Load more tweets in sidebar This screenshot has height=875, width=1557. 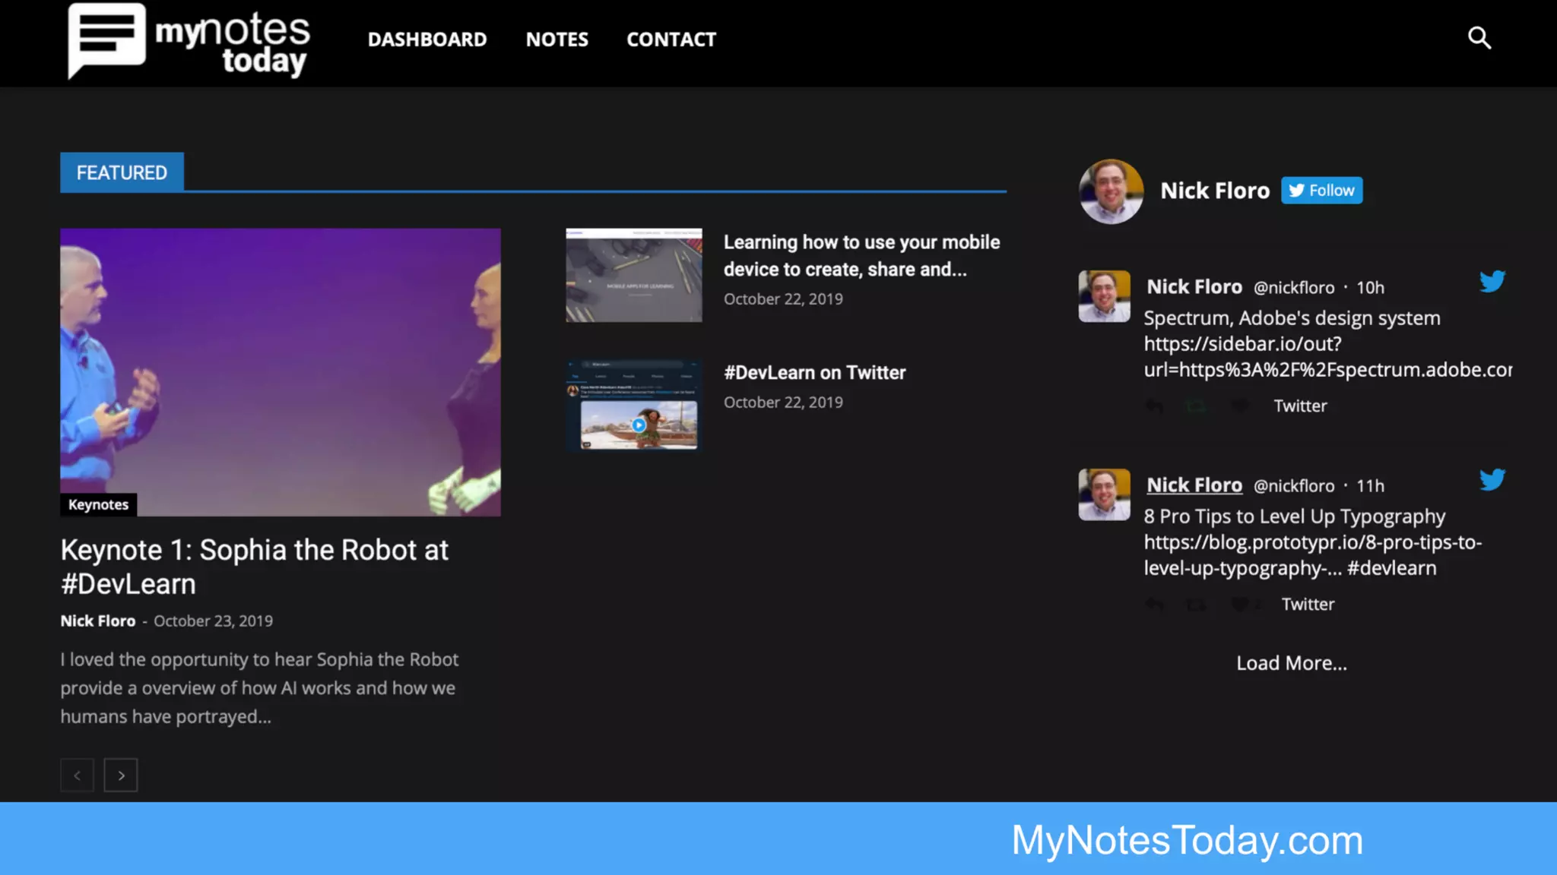(1291, 663)
